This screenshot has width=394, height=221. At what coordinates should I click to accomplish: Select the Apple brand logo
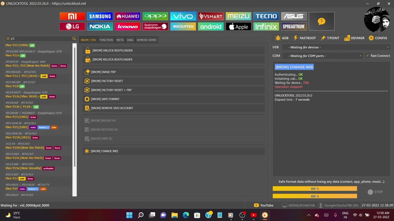tap(238, 26)
